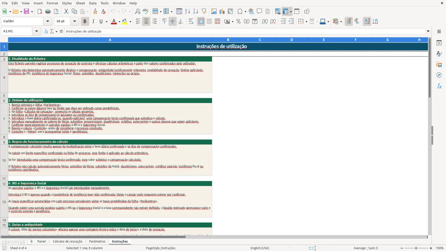Toggle Align Left
This screenshot has height=251, width=446.
138,22
